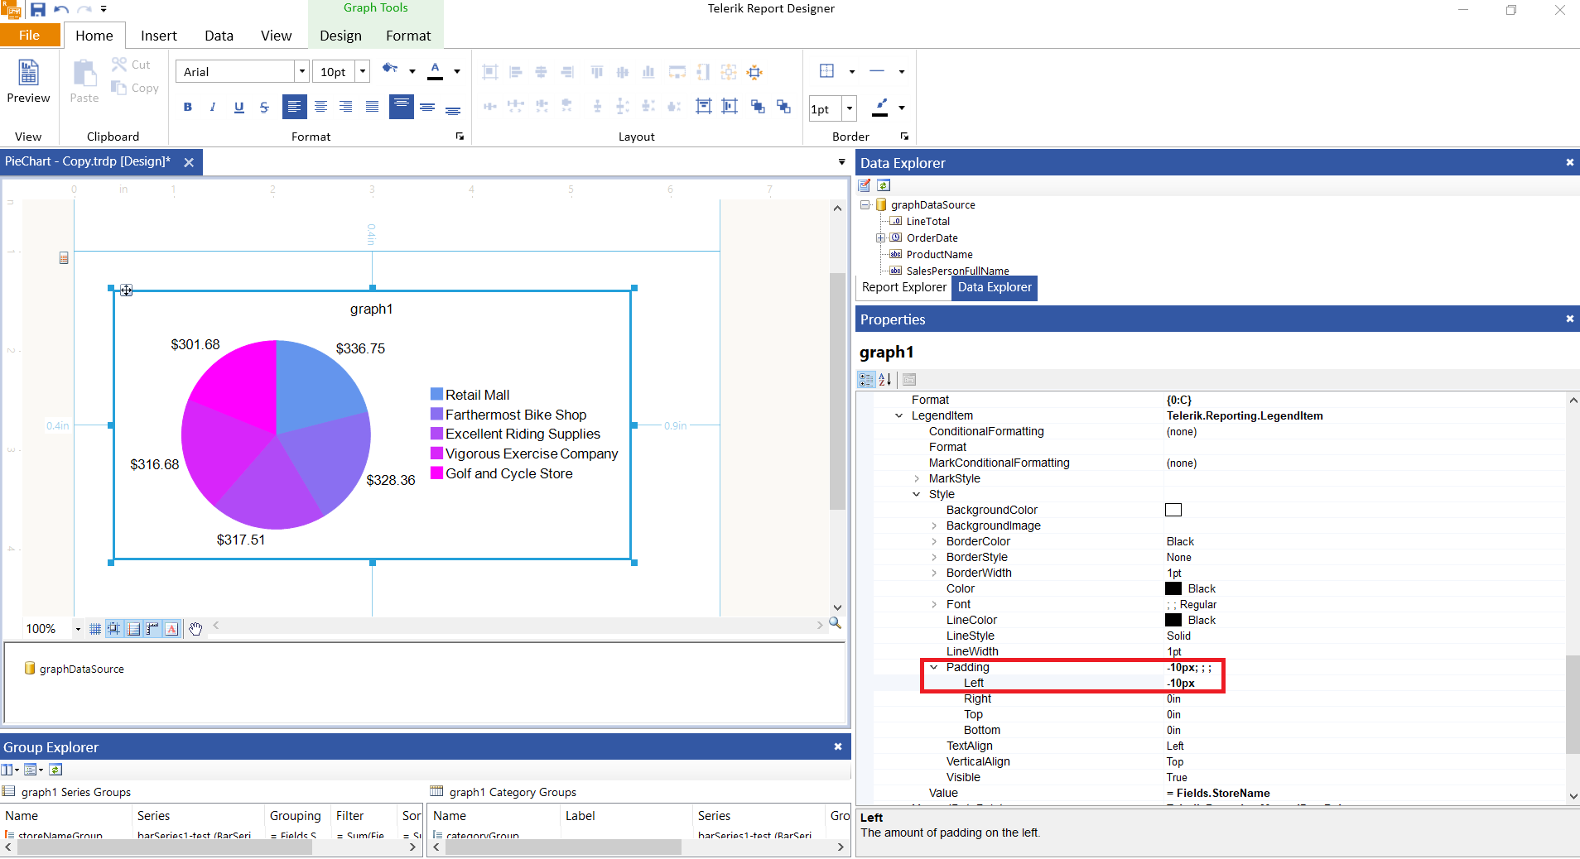Pick the font color button

[x=435, y=71]
